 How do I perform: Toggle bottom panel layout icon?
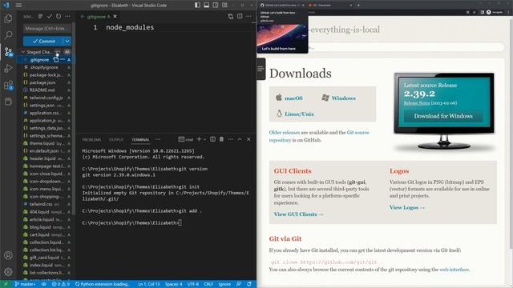(x=207, y=6)
